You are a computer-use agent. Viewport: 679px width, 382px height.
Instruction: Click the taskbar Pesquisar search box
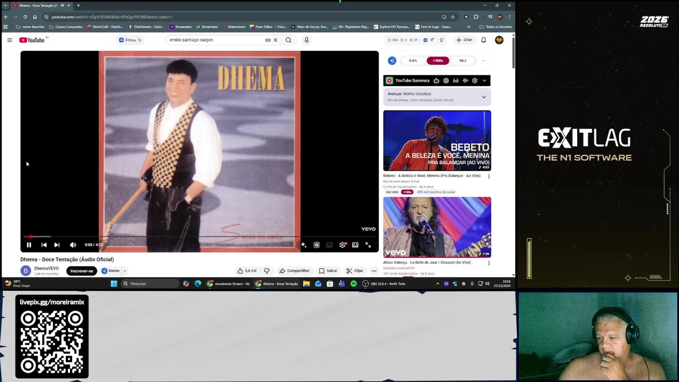pyautogui.click(x=150, y=284)
